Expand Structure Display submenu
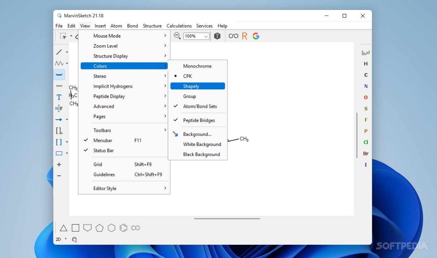Screen dimensions: 437x258 coord(124,56)
